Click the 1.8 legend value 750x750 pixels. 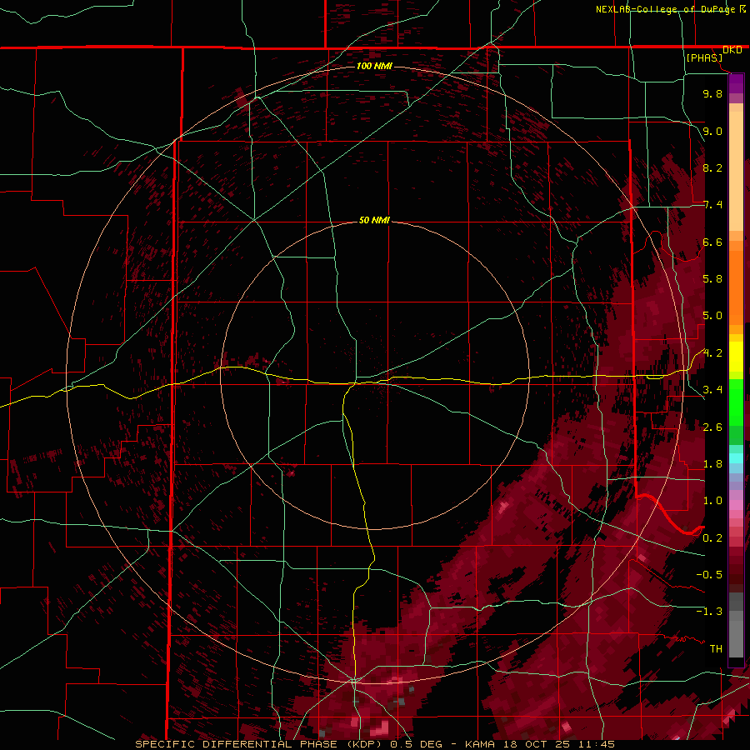712,464
